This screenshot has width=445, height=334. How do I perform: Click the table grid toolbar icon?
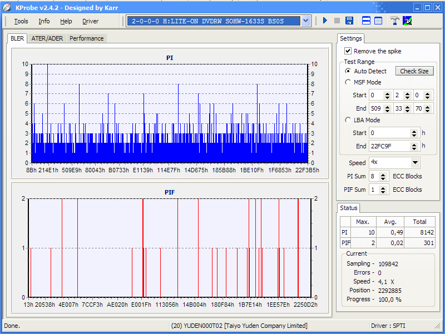point(378,21)
